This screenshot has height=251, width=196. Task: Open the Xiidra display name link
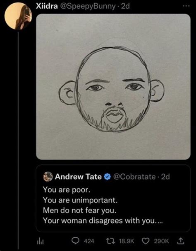(x=47, y=6)
